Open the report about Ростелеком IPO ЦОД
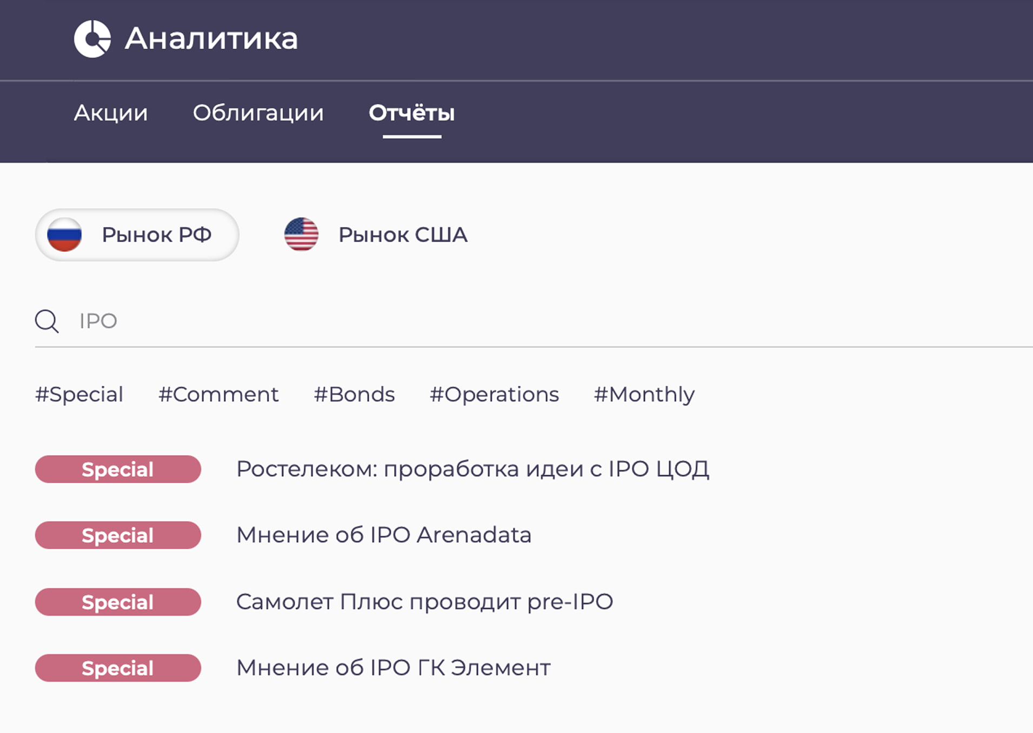Viewport: 1033px width, 733px height. (472, 469)
